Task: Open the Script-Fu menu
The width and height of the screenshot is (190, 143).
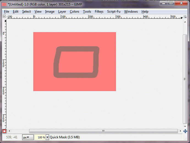Action: pos(114,12)
